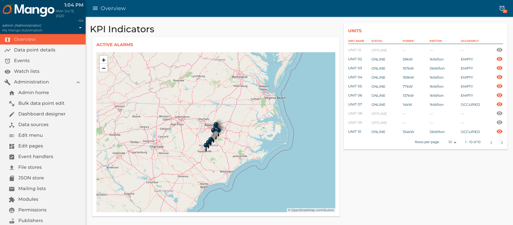513x225 pixels.
Task: Click the File stores upload icon
Action: pos(12,167)
